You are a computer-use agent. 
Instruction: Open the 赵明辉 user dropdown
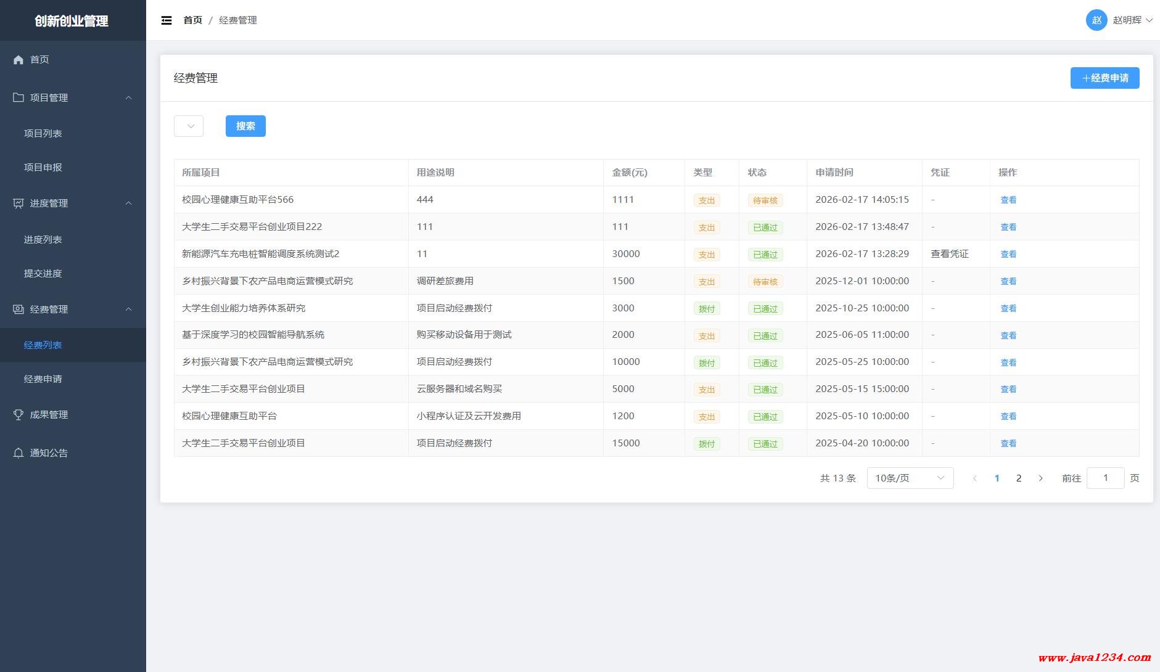click(1132, 20)
